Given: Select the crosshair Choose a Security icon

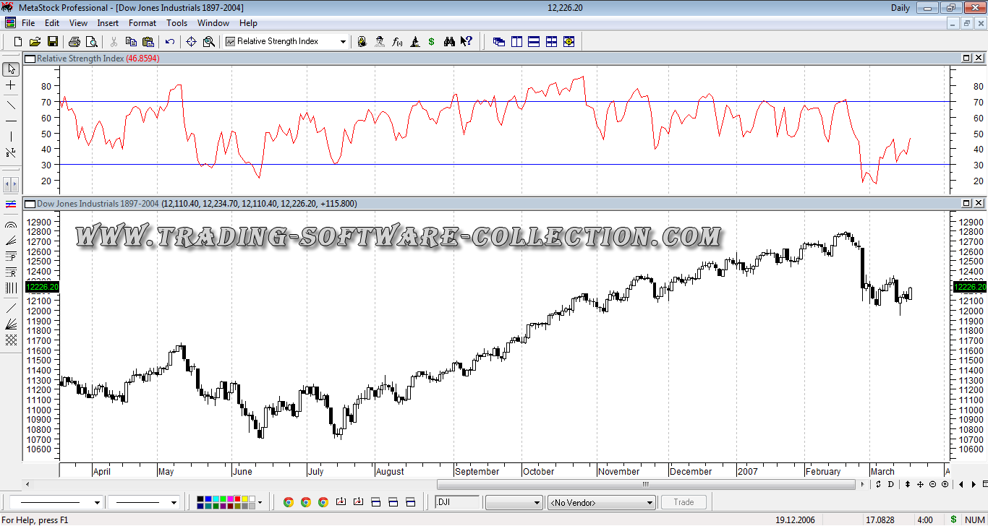Looking at the screenshot, I should 192,42.
